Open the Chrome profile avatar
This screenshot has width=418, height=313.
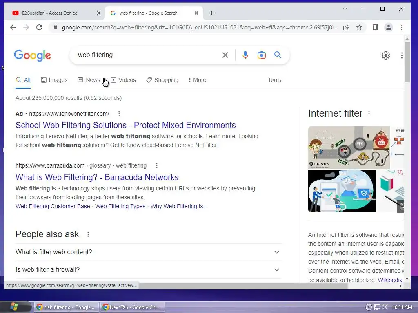coord(389,27)
